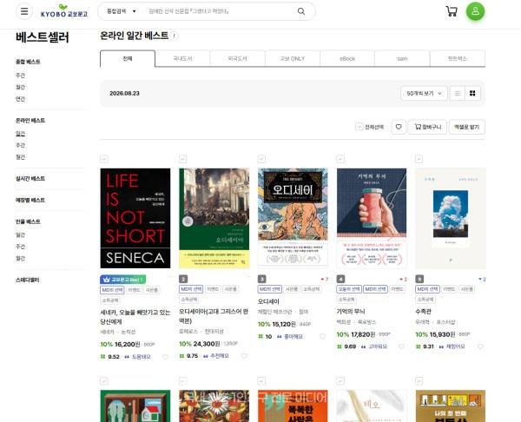
Task: Click the 인물 베스트 sidebar heading
Action: pos(28,221)
